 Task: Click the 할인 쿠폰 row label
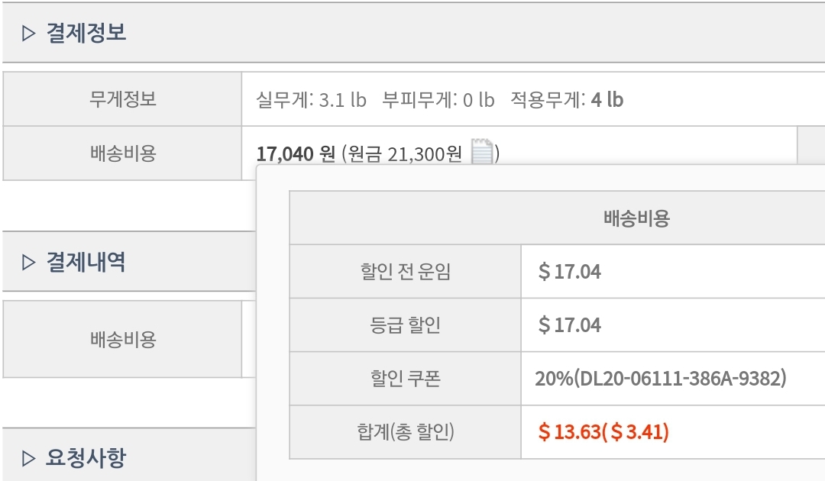(x=406, y=379)
